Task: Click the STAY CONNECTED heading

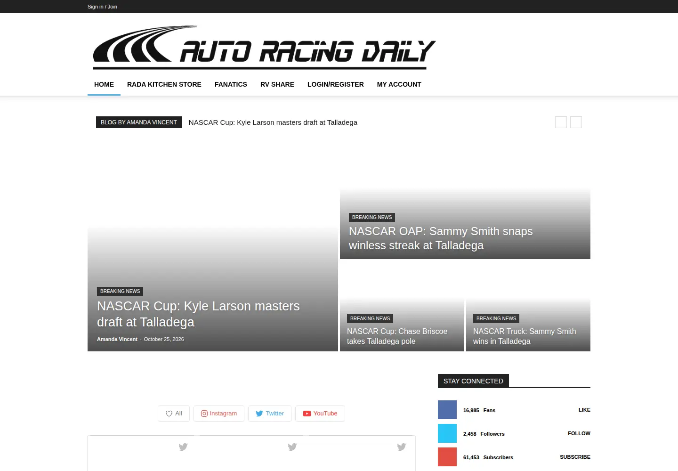Action: 473,381
